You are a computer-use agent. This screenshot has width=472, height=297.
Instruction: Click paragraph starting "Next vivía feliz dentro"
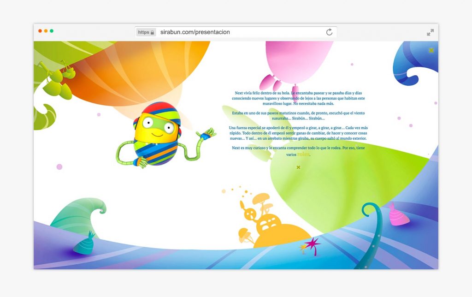[x=298, y=98]
